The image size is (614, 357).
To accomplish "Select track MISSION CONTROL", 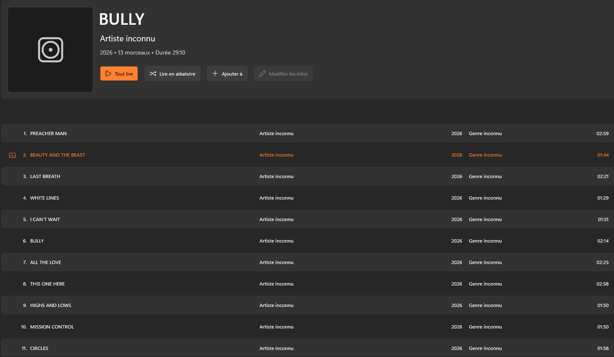I will click(x=307, y=327).
